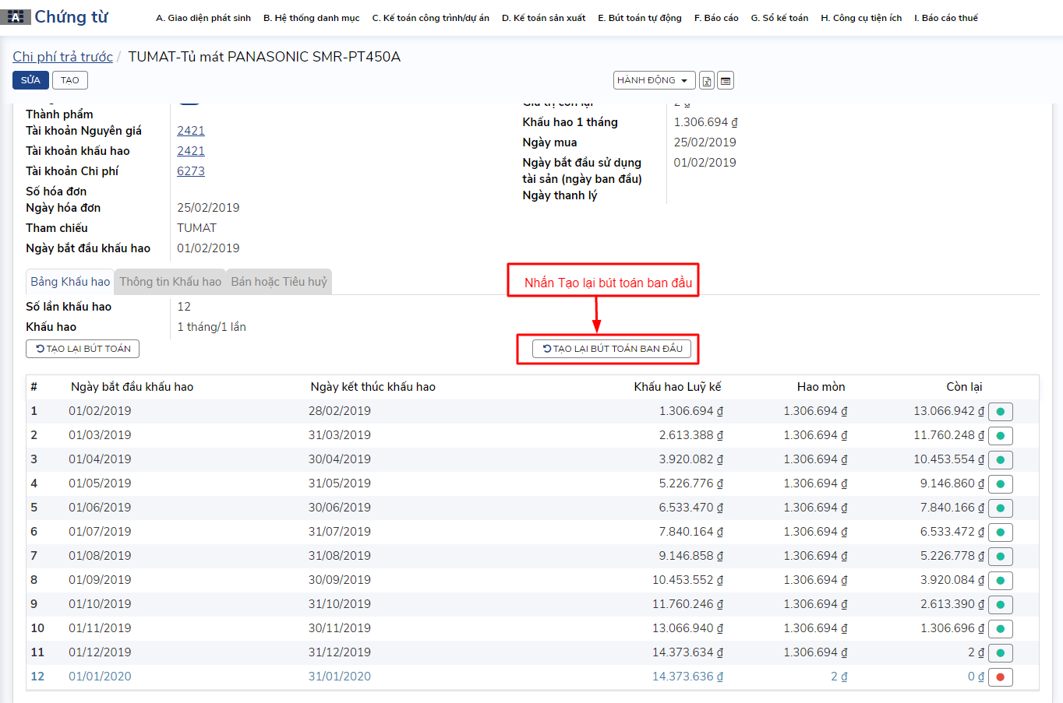The height and width of the screenshot is (703, 1063).
Task: Click remaining value 1.306.696 ₫
Action: point(952,628)
